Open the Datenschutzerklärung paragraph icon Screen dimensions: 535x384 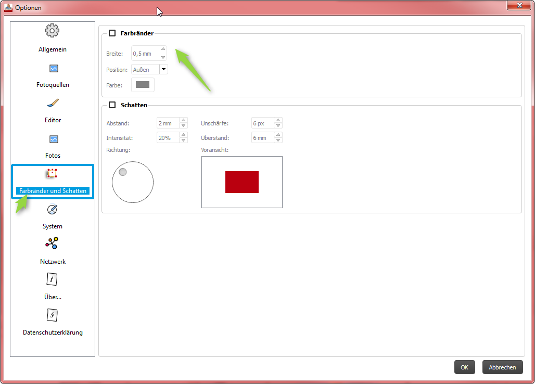pos(52,315)
